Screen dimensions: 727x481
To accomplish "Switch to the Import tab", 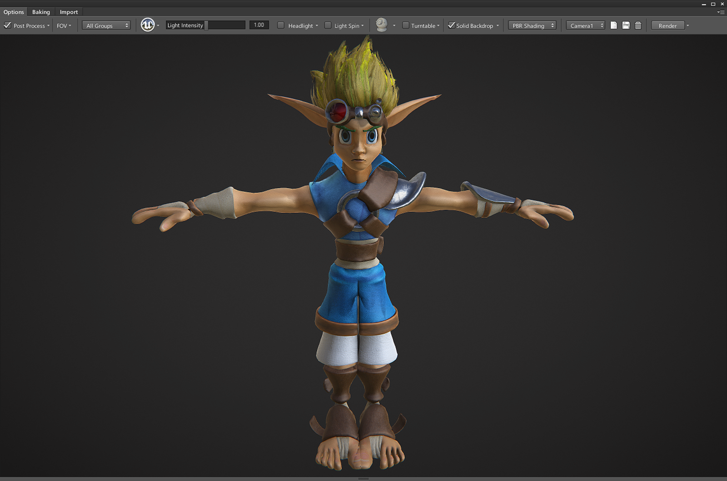I will 69,12.
